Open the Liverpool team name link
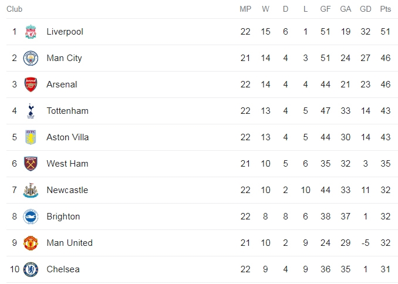Image resolution: width=398 pixels, height=284 pixels. pos(65,32)
